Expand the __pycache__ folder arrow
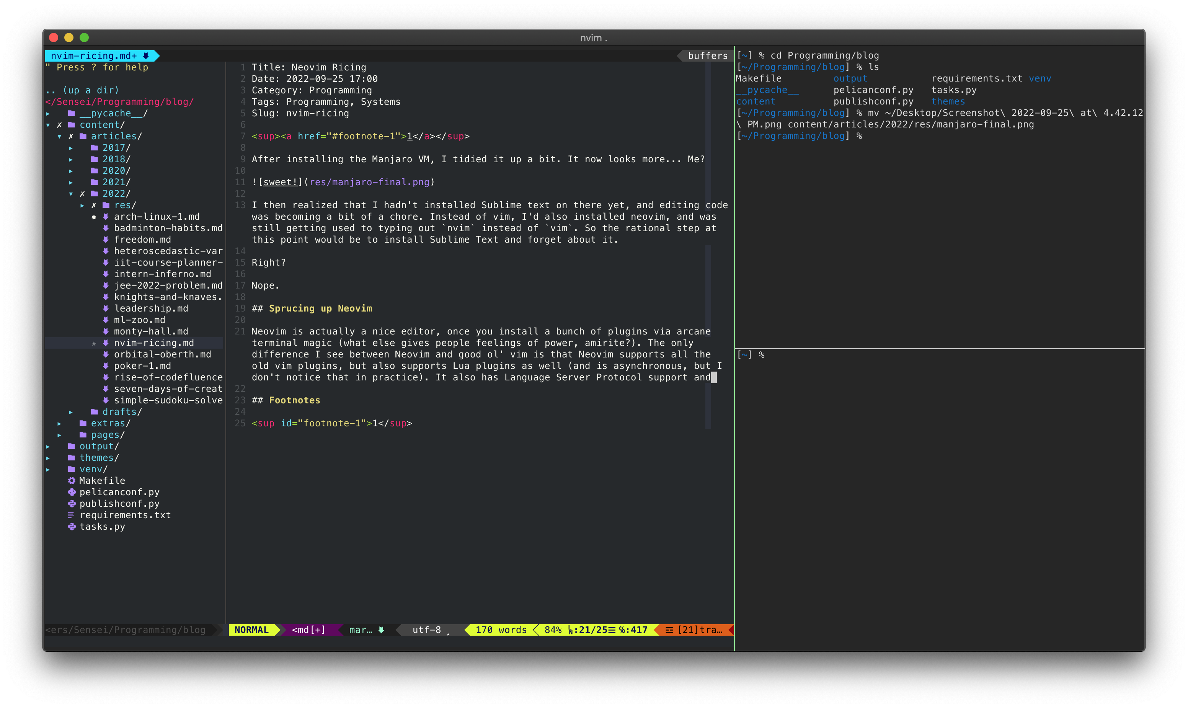 tap(48, 114)
